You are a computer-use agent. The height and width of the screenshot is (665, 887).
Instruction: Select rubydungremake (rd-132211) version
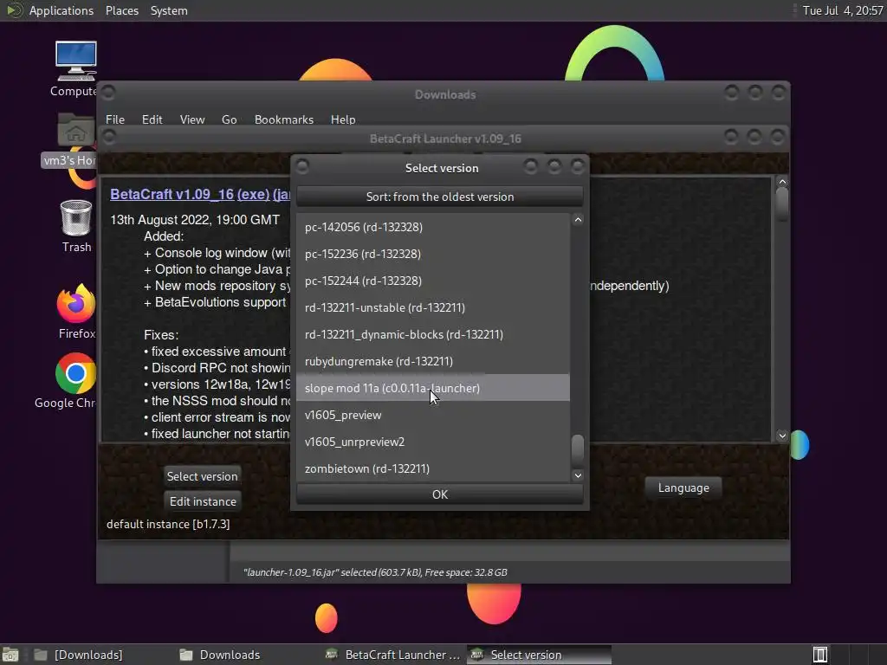tap(433, 361)
